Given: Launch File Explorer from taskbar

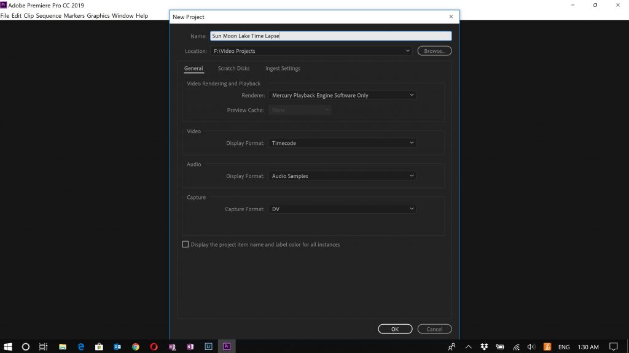Looking at the screenshot, I should (x=63, y=347).
